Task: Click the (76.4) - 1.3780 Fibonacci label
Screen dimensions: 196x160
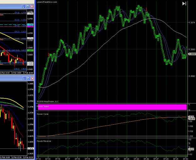Action: pyautogui.click(x=20, y=13)
